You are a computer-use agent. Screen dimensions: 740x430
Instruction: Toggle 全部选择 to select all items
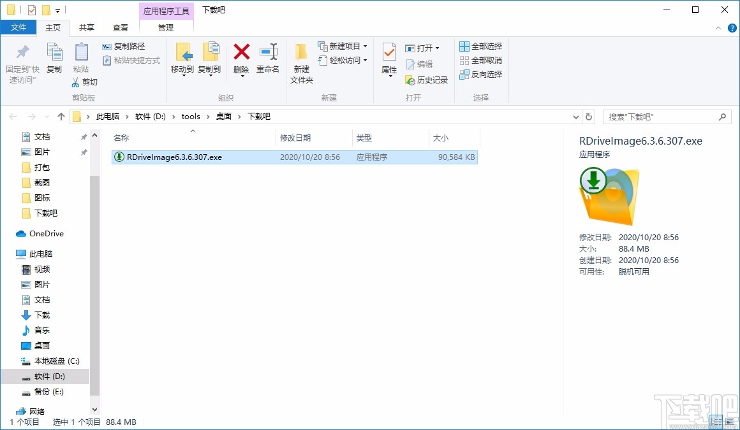(479, 47)
